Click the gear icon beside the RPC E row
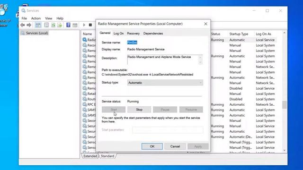This screenshot has height=170, width=303. (x=84, y=104)
